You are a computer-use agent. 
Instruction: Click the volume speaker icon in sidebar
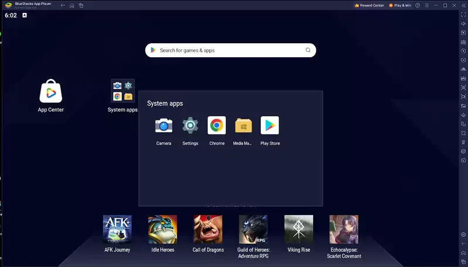coord(463,23)
